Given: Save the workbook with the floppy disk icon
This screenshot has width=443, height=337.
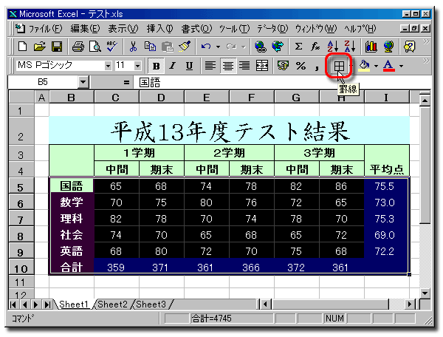Looking at the screenshot, I should (x=57, y=47).
